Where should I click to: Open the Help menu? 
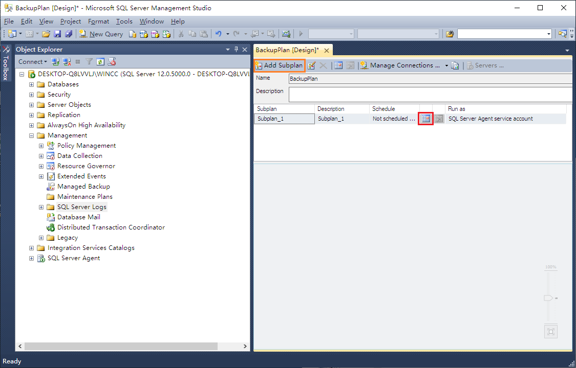click(x=178, y=21)
